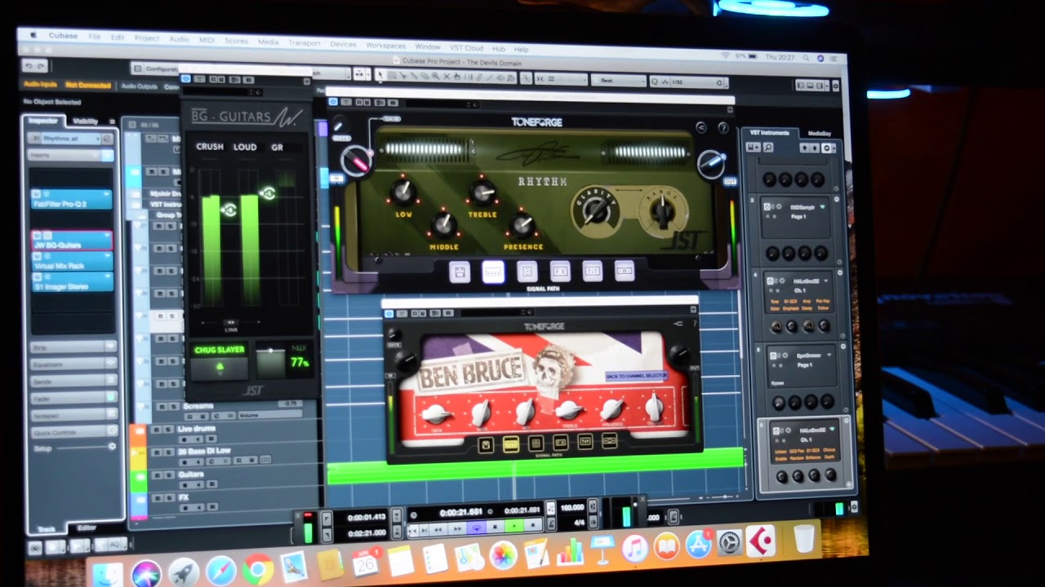Screen dimensions: 1045x587
Task: Toggle power bypass on Rhythm Toneforge plugin window
Action: click(333, 101)
